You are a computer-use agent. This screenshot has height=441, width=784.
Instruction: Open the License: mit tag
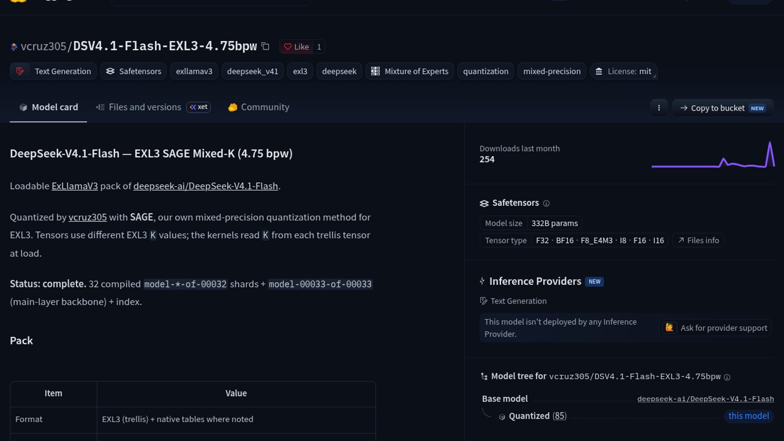624,71
